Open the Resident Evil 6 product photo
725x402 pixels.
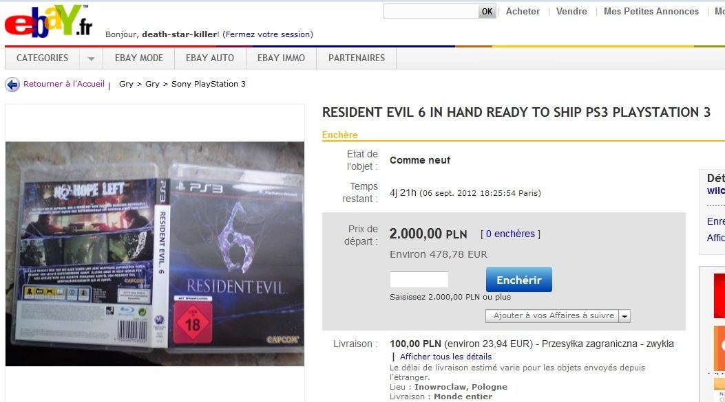pyautogui.click(x=155, y=254)
